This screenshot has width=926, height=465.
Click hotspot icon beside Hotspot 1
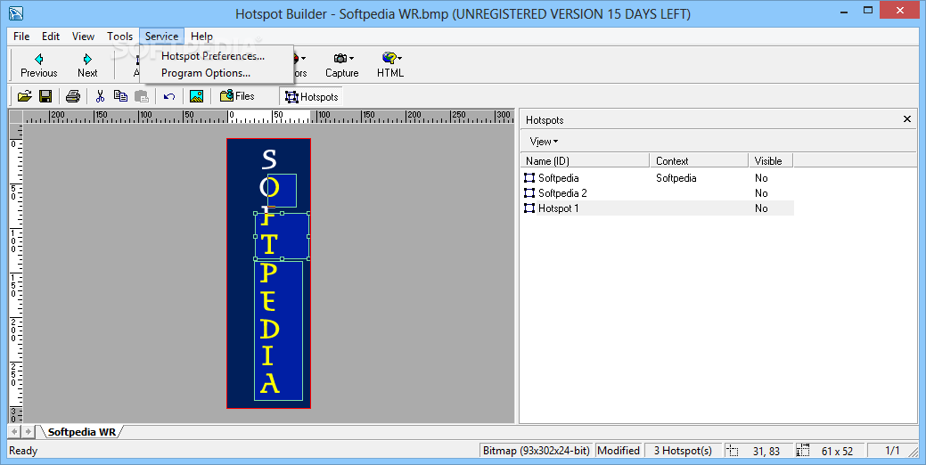pos(529,208)
